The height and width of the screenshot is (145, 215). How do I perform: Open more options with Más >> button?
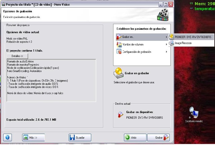(x=34, y=138)
